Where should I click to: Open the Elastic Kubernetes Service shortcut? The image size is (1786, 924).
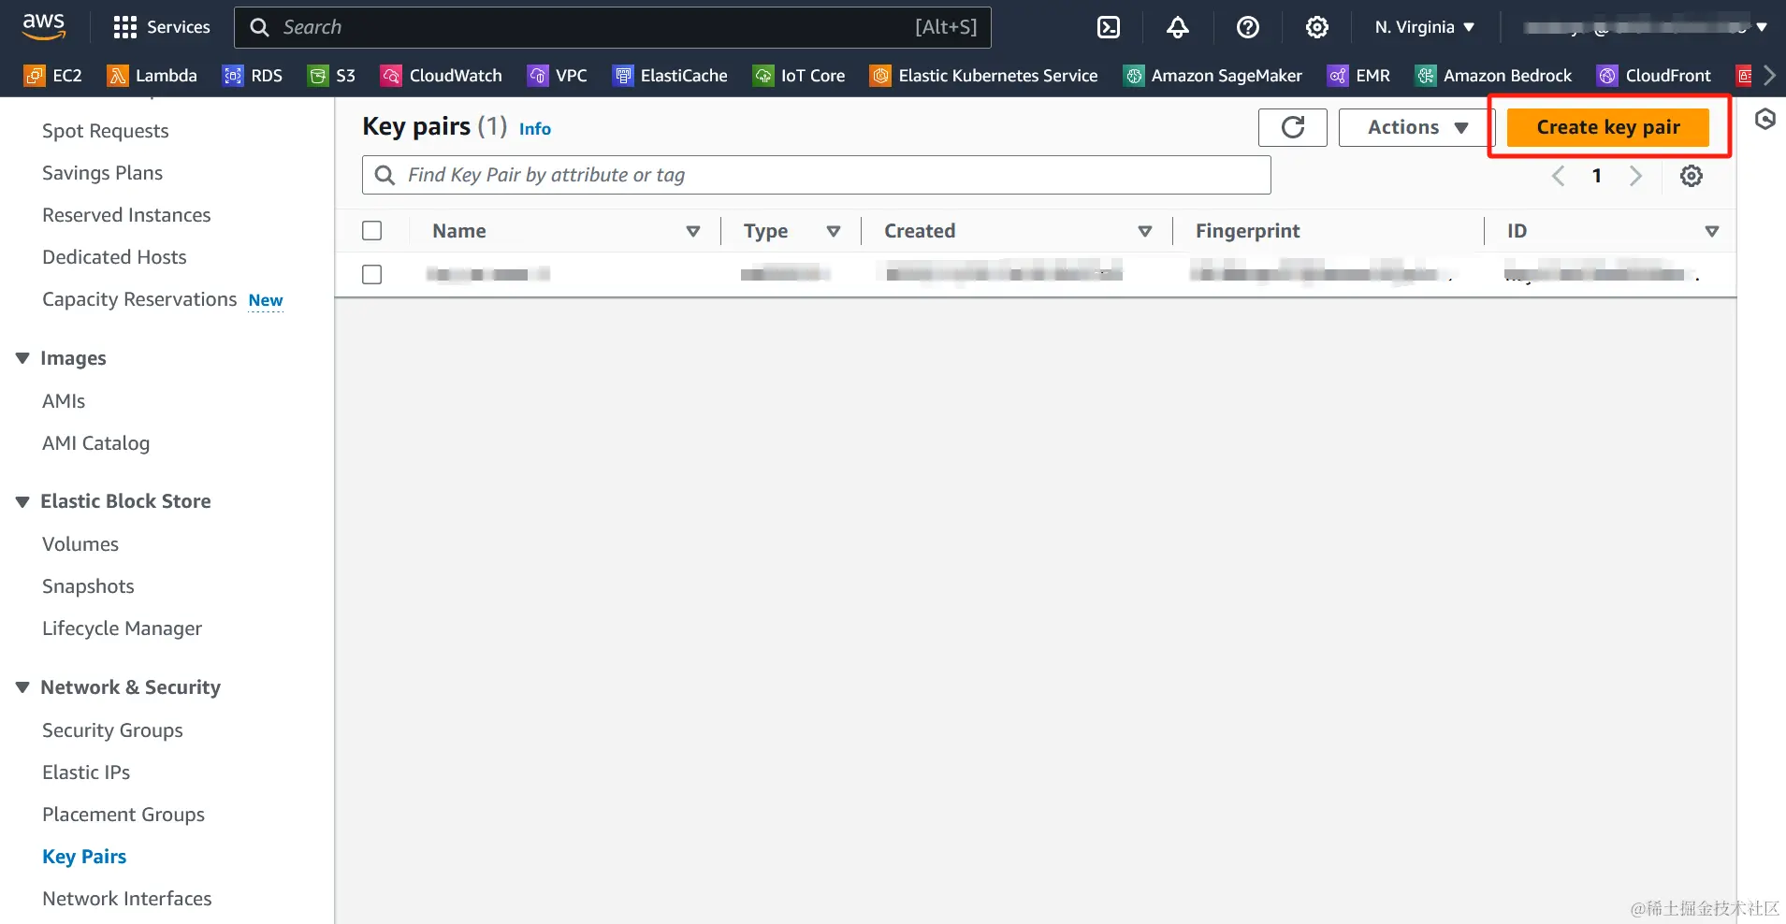point(984,76)
